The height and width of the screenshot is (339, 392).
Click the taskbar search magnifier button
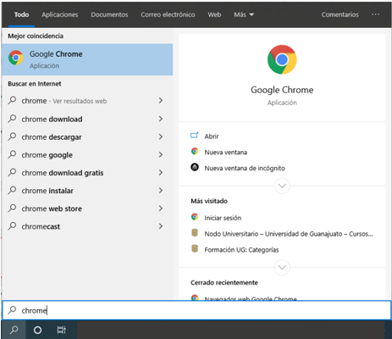(14, 330)
